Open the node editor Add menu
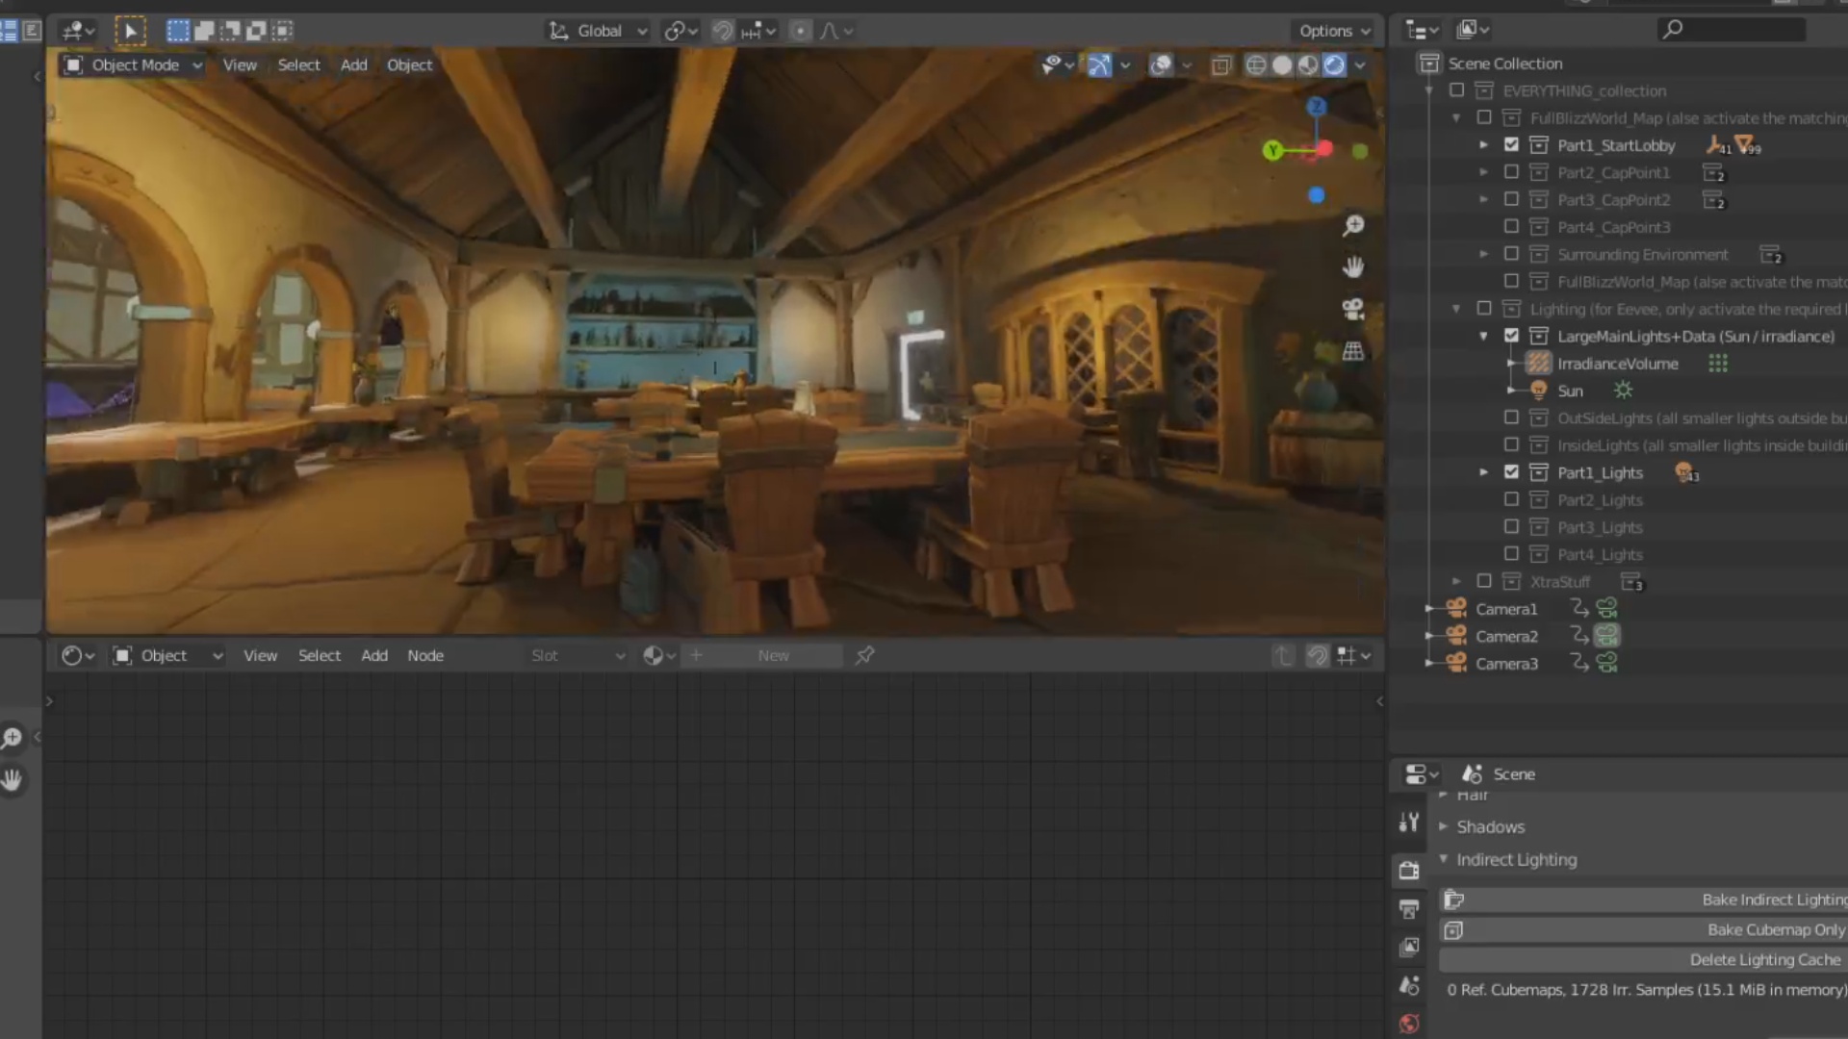This screenshot has width=1848, height=1039. (x=374, y=655)
